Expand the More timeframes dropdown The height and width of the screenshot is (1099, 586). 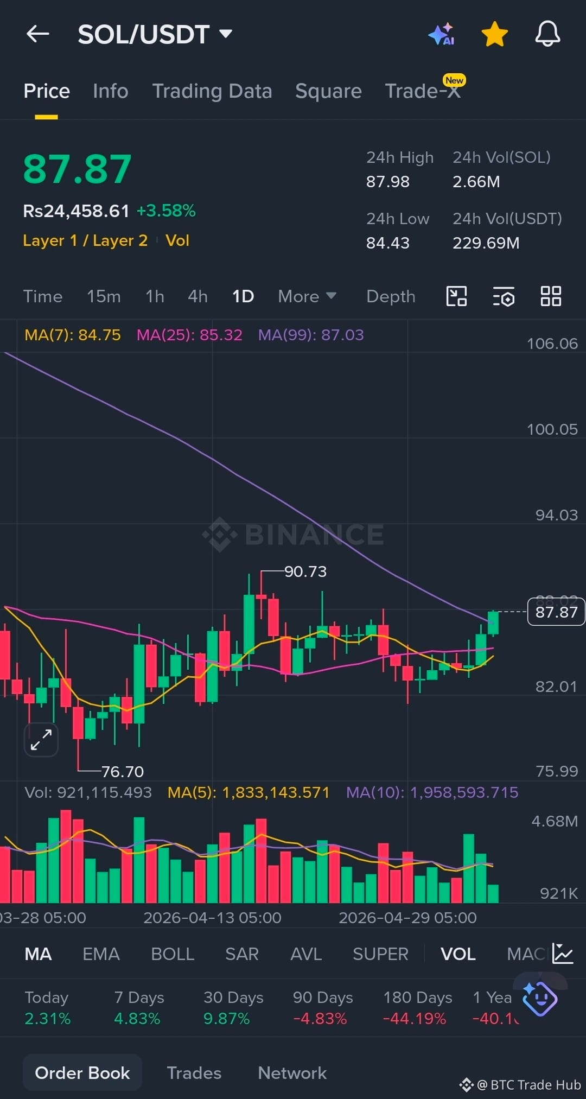pyautogui.click(x=307, y=296)
